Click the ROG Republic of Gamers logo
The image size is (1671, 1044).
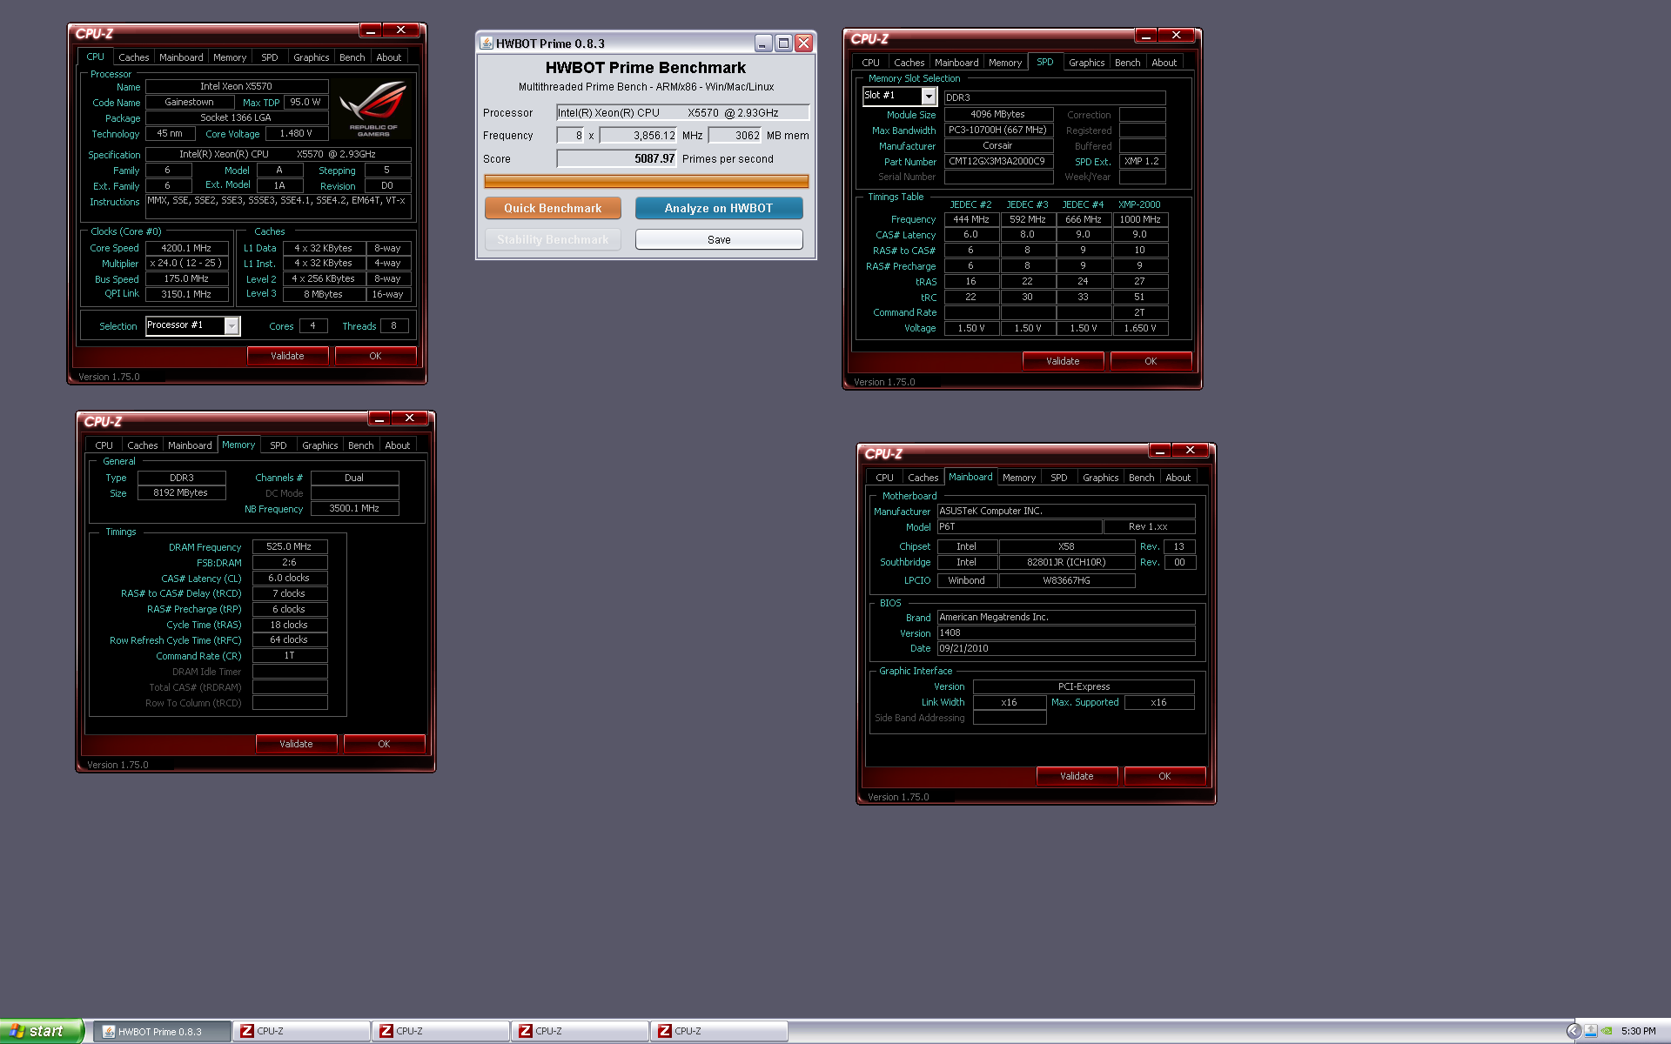coord(373,110)
